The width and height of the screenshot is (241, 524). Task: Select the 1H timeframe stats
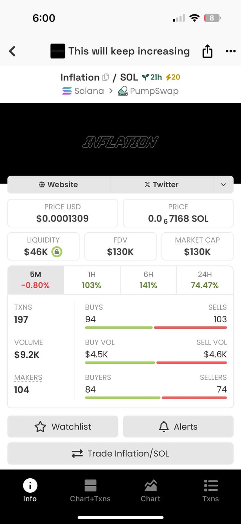point(92,280)
